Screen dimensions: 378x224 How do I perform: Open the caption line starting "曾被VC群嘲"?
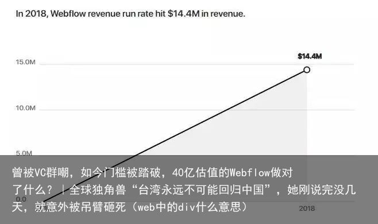[x=152, y=173]
